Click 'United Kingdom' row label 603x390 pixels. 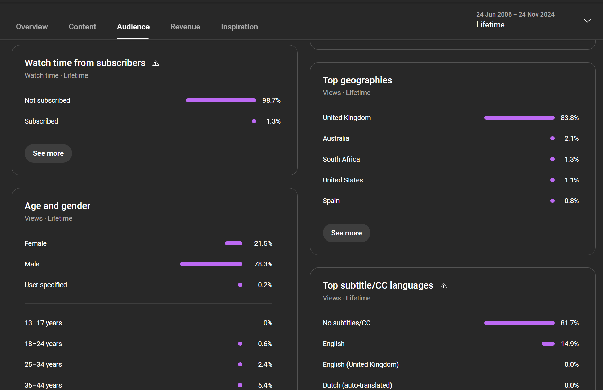coord(347,118)
